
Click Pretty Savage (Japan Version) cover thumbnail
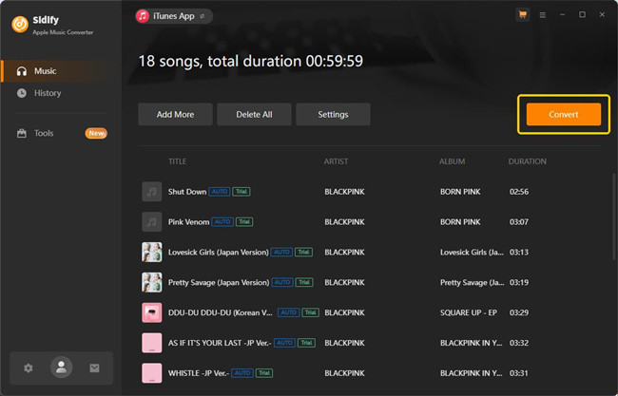[152, 283]
